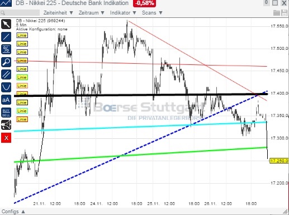Click the 24.11. date axis label
Viewport: 289px width, 215px height.
point(97,204)
